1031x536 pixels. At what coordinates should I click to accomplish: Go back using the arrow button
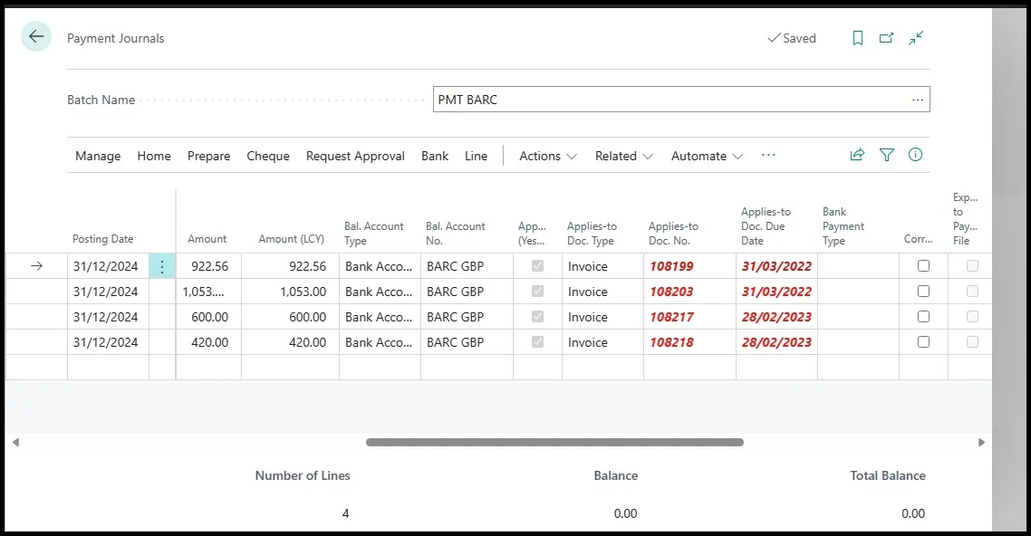tap(36, 37)
